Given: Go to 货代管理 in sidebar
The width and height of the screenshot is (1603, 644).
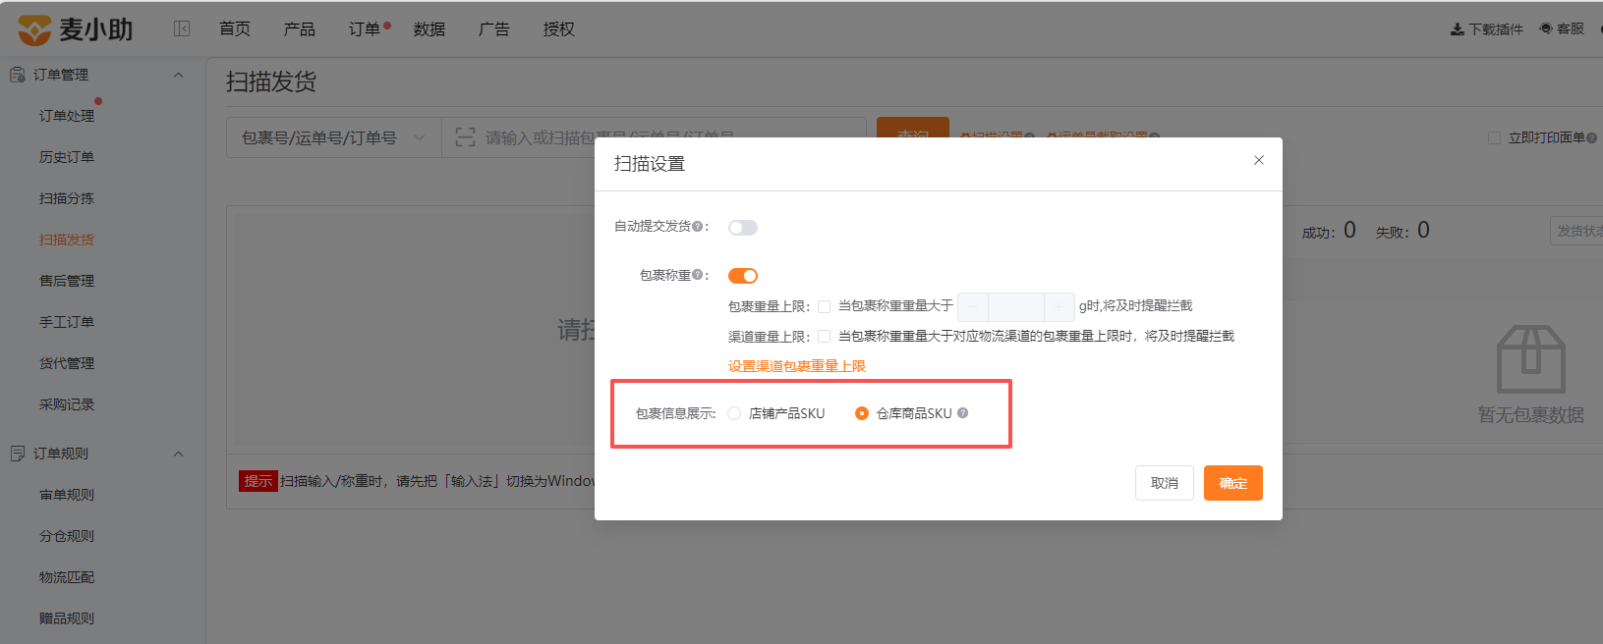Looking at the screenshot, I should tap(67, 363).
